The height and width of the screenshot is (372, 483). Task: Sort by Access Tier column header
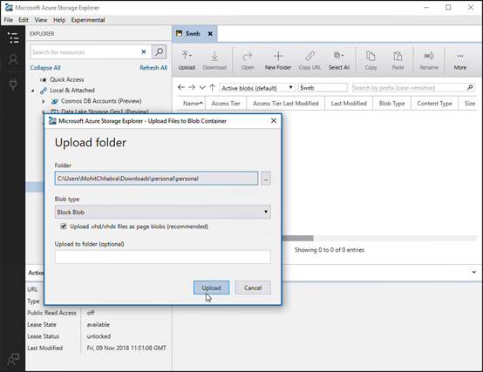pyautogui.click(x=226, y=104)
